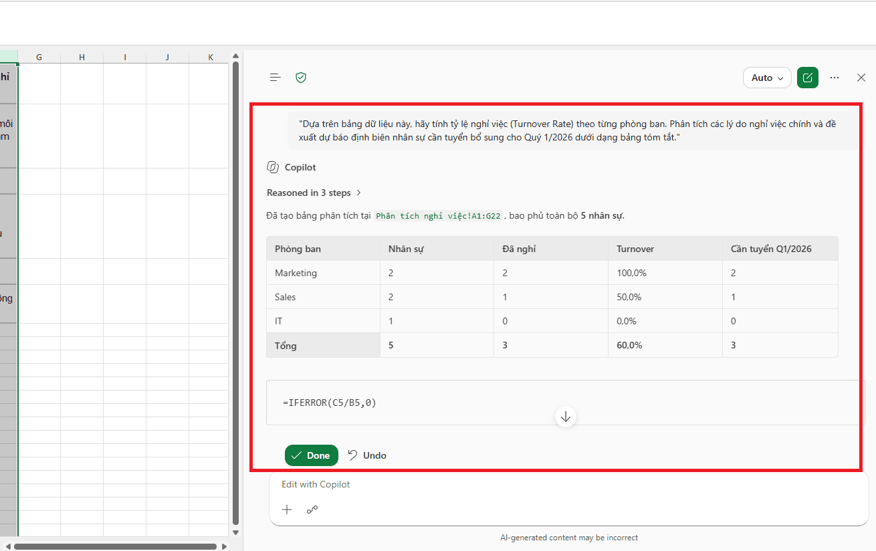876x551 pixels.
Task: Select column J header
Action: [167, 58]
